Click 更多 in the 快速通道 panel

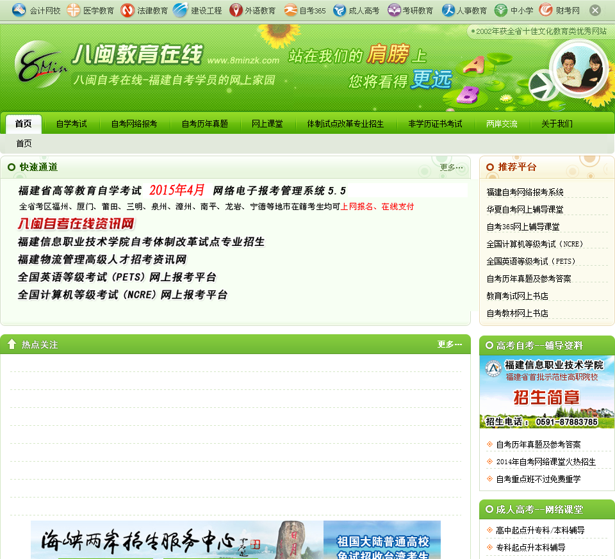click(x=451, y=167)
